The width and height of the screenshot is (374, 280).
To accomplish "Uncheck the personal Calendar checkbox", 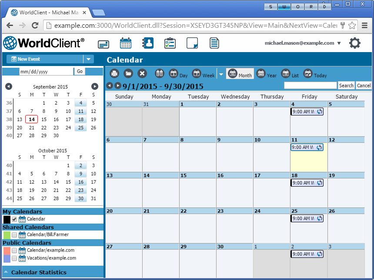I will tap(14, 219).
